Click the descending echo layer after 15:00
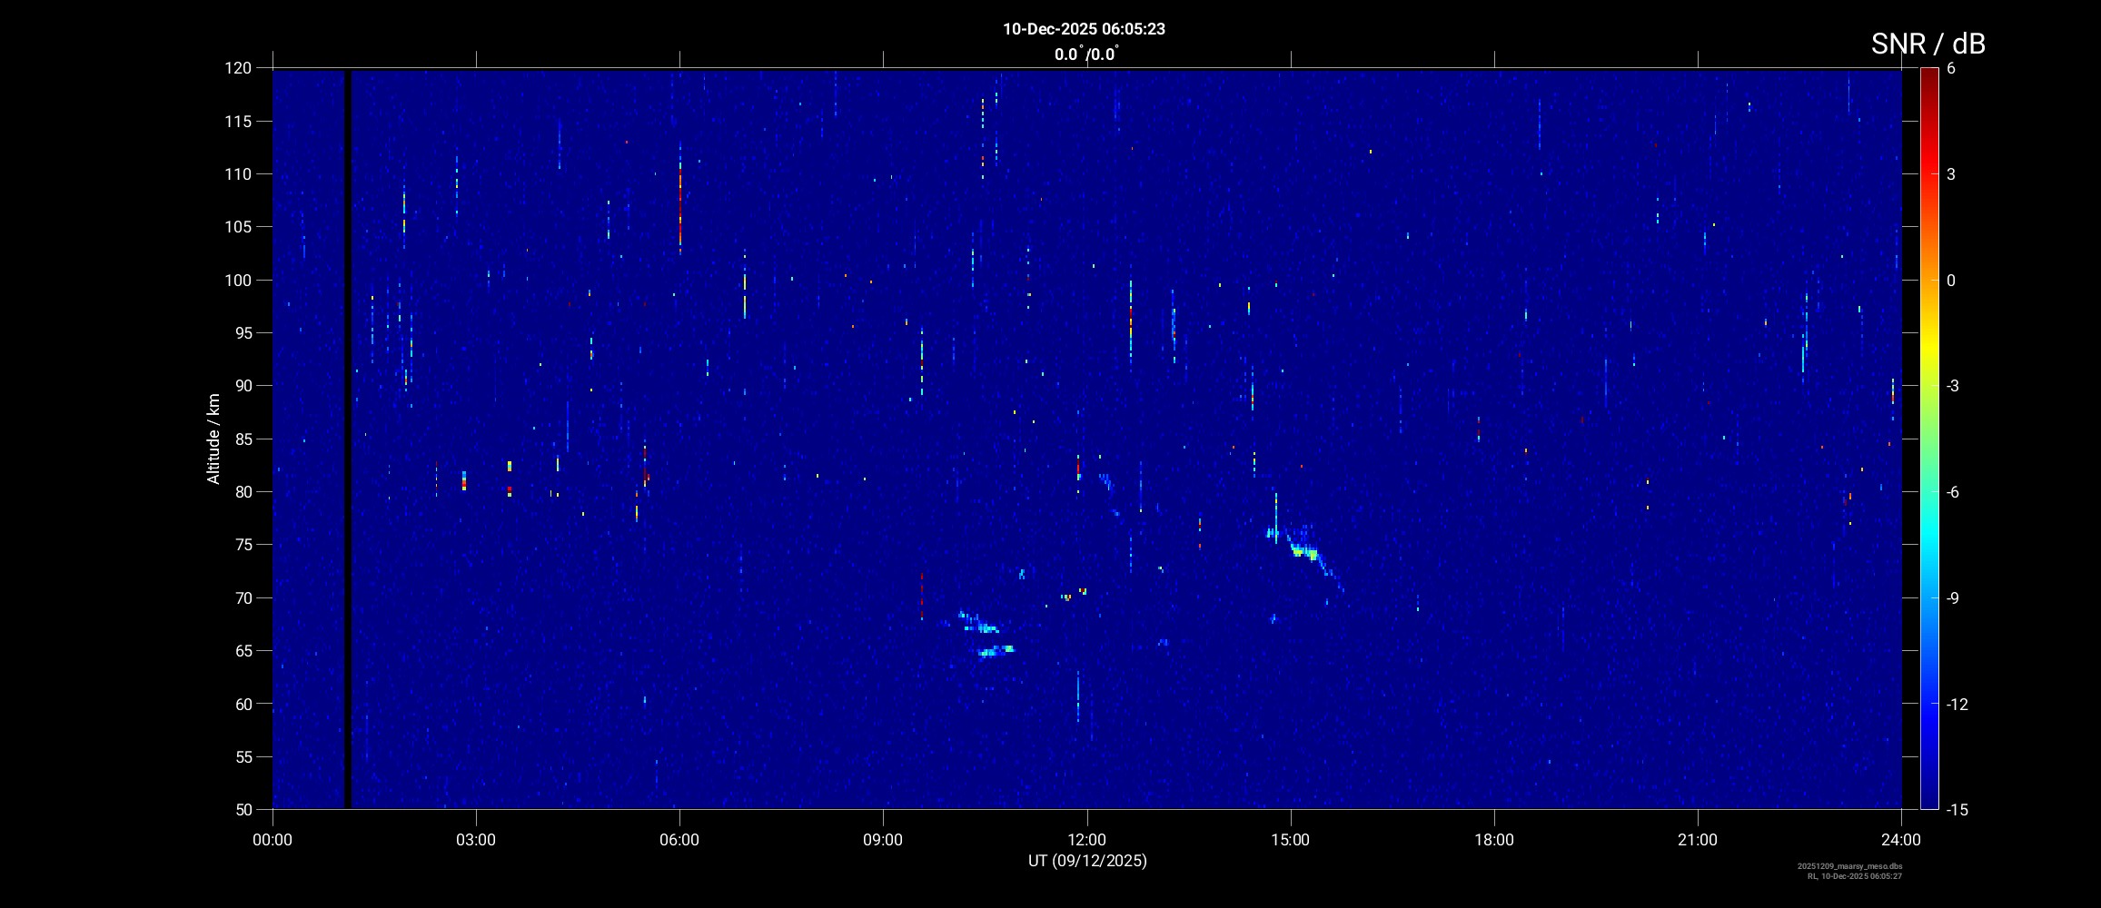2101x908 pixels. coord(1306,553)
